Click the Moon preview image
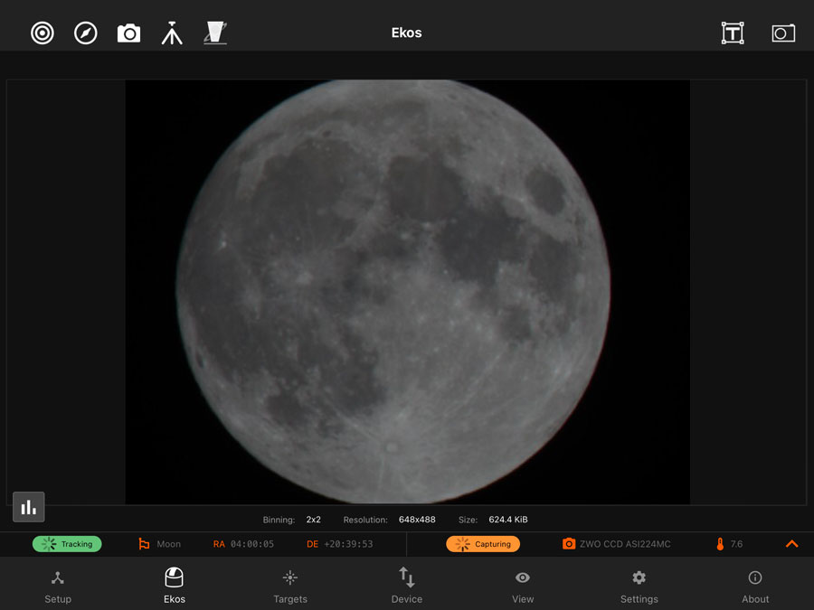814x610 pixels. point(408,292)
